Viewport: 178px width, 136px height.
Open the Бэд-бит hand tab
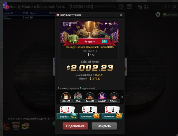pos(67,116)
